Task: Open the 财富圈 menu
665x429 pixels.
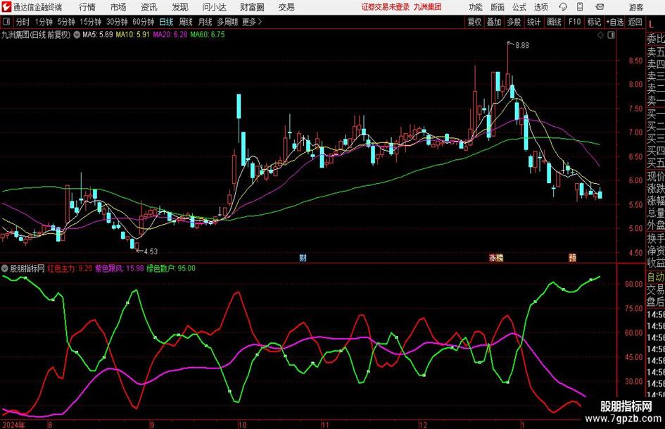Action: [x=252, y=7]
